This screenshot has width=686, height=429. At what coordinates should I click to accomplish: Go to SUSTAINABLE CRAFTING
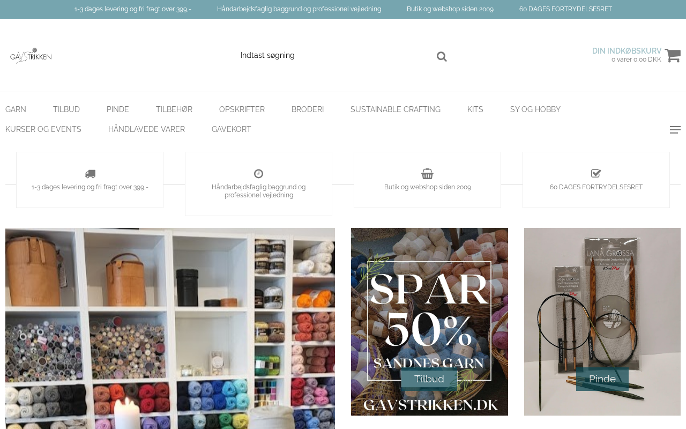[396, 109]
